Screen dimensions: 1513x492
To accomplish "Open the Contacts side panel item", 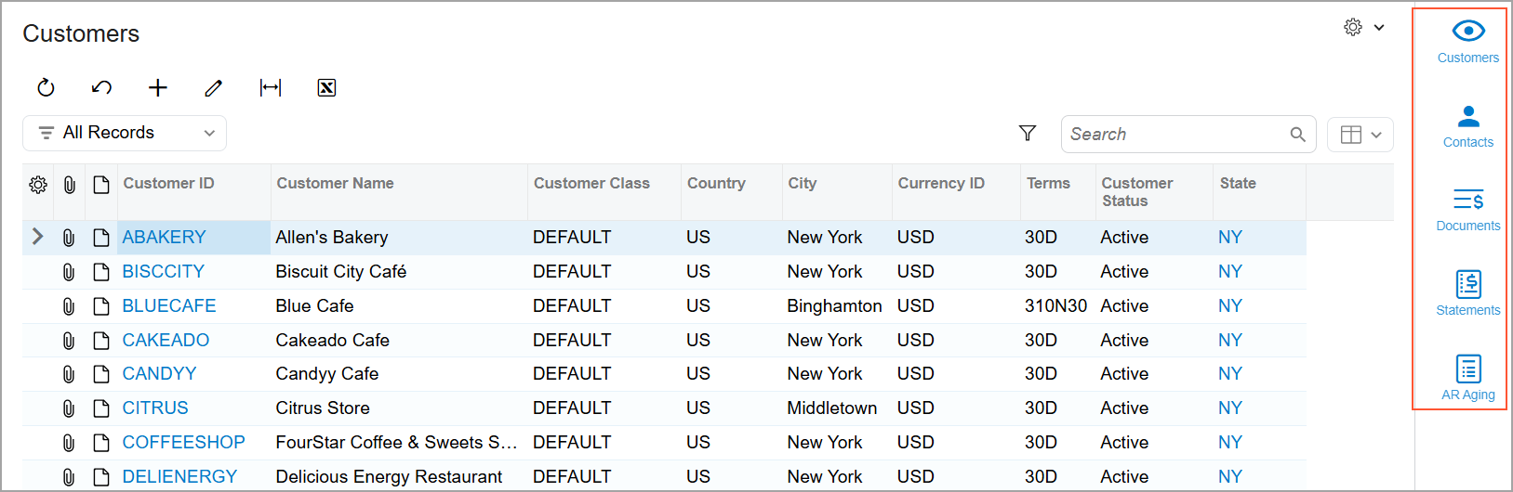I will tap(1468, 126).
